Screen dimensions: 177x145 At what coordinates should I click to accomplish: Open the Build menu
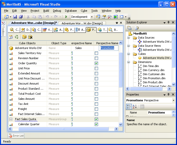pyautogui.click(x=46, y=11)
